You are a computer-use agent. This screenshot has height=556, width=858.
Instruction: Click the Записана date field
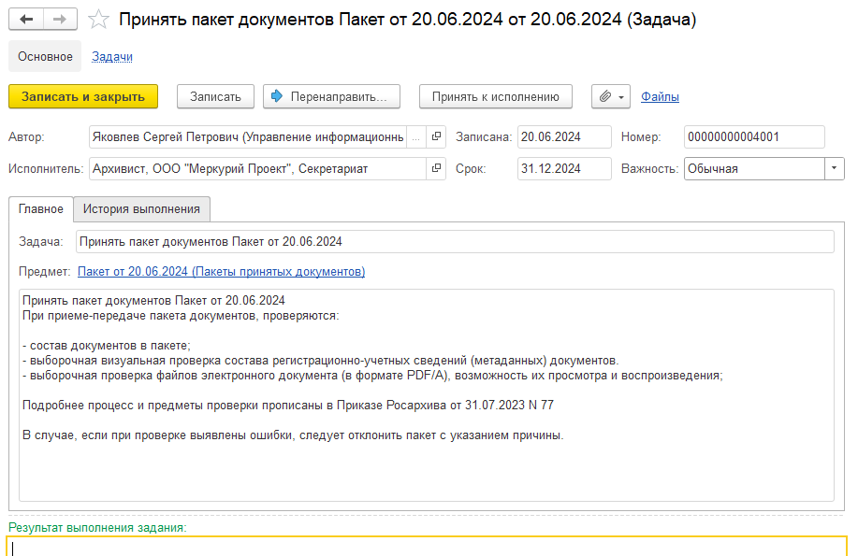(564, 137)
